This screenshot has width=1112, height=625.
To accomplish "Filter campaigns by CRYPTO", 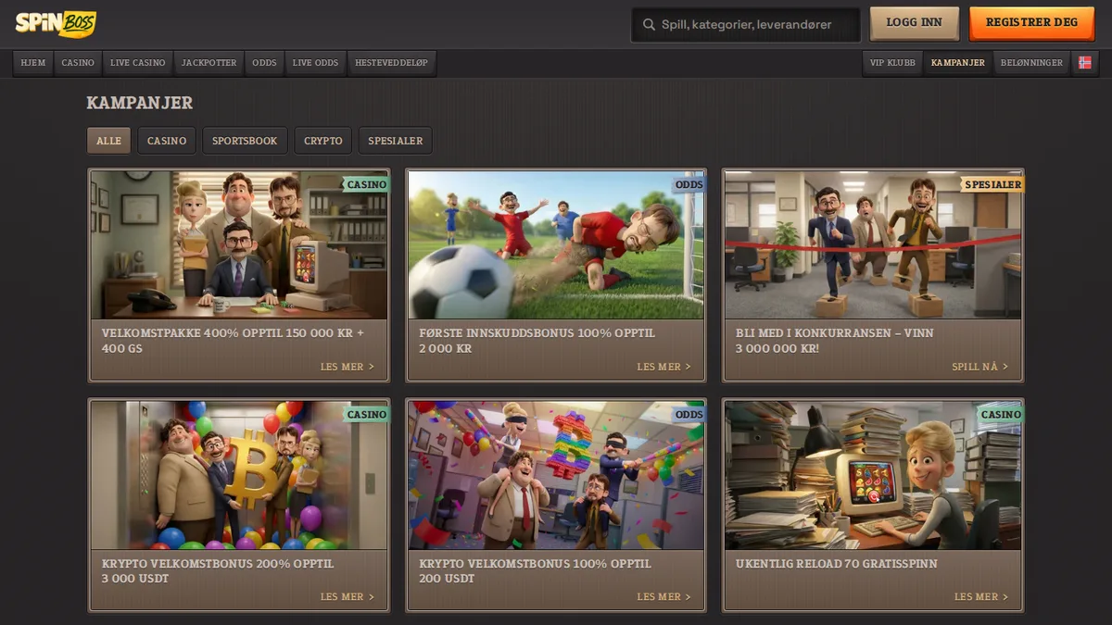I will coord(323,141).
